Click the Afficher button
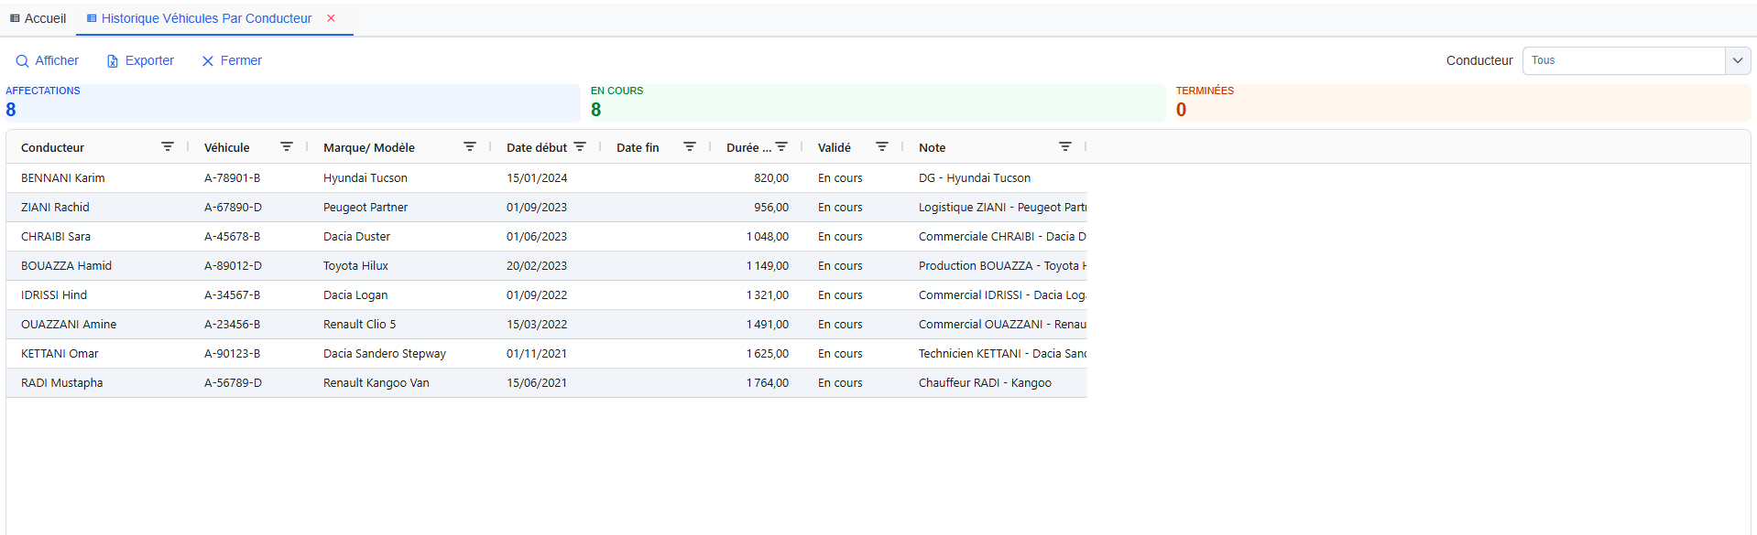The height and width of the screenshot is (535, 1757). 48,60
